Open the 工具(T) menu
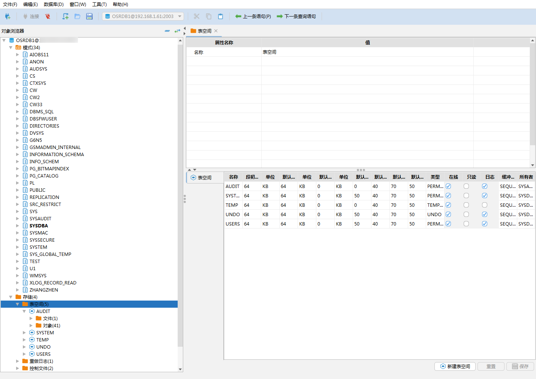This screenshot has height=379, width=536. (x=99, y=5)
